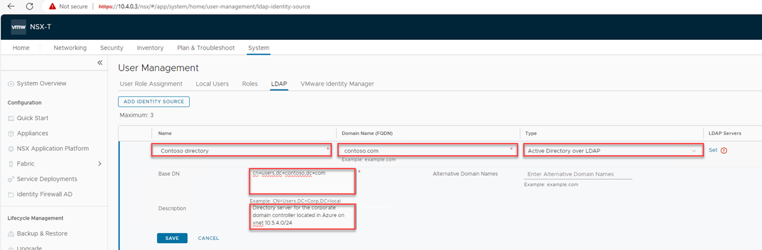
Task: Open Appliances in sidebar
Action: point(32,133)
